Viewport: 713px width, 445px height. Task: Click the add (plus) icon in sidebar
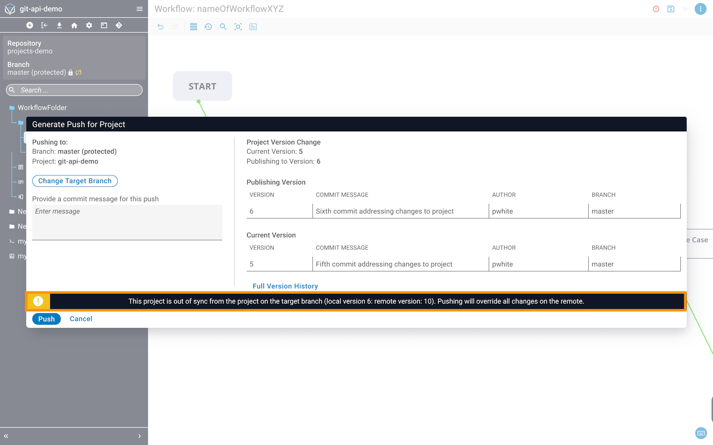pos(30,25)
